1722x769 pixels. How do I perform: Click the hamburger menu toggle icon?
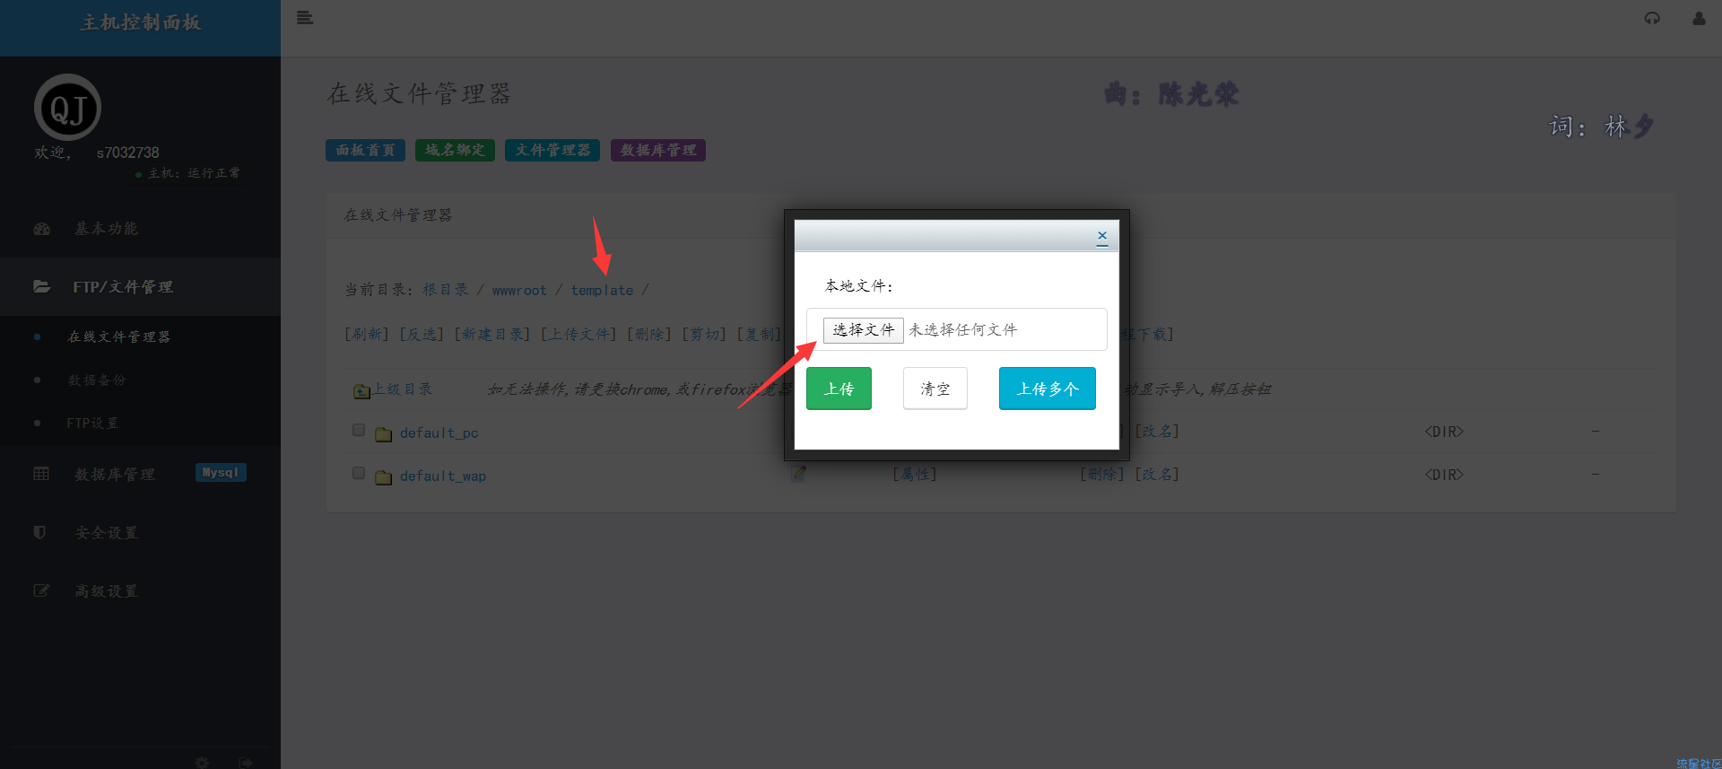(x=305, y=18)
